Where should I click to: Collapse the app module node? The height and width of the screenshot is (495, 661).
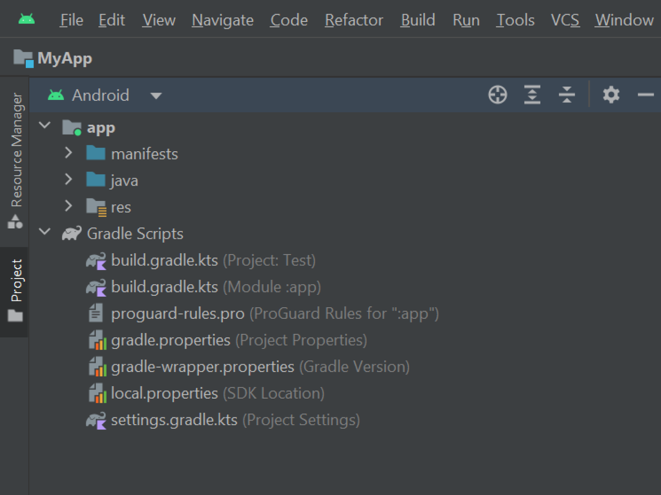point(45,126)
